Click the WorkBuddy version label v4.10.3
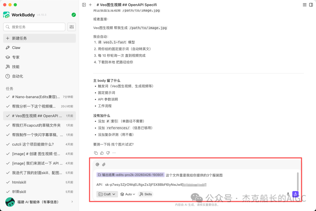Image resolution: width=316 pixels, height=211 pixels. click(x=42, y=15)
